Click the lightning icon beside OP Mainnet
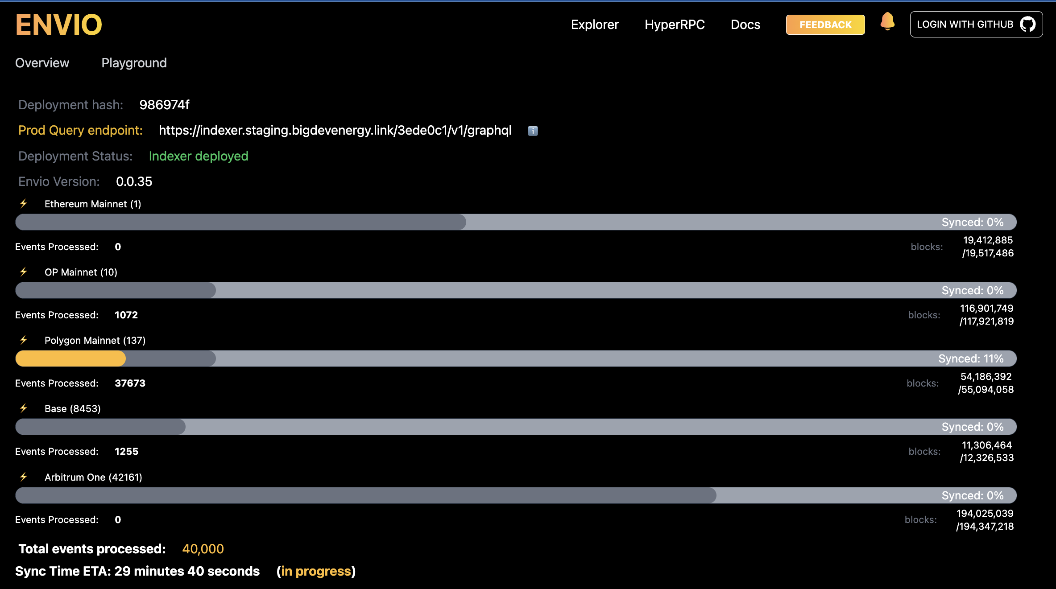Screen dimensions: 1056x589 pyautogui.click(x=23, y=272)
